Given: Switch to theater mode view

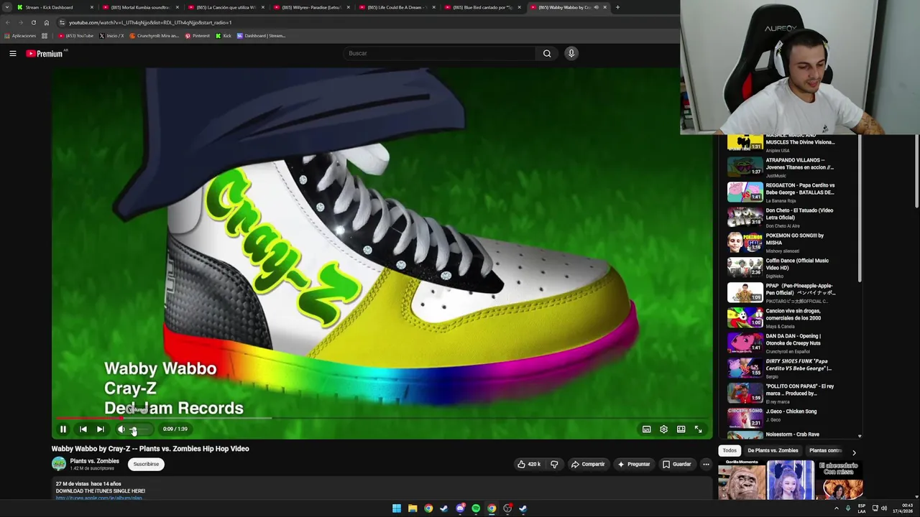Looking at the screenshot, I should [x=681, y=429].
